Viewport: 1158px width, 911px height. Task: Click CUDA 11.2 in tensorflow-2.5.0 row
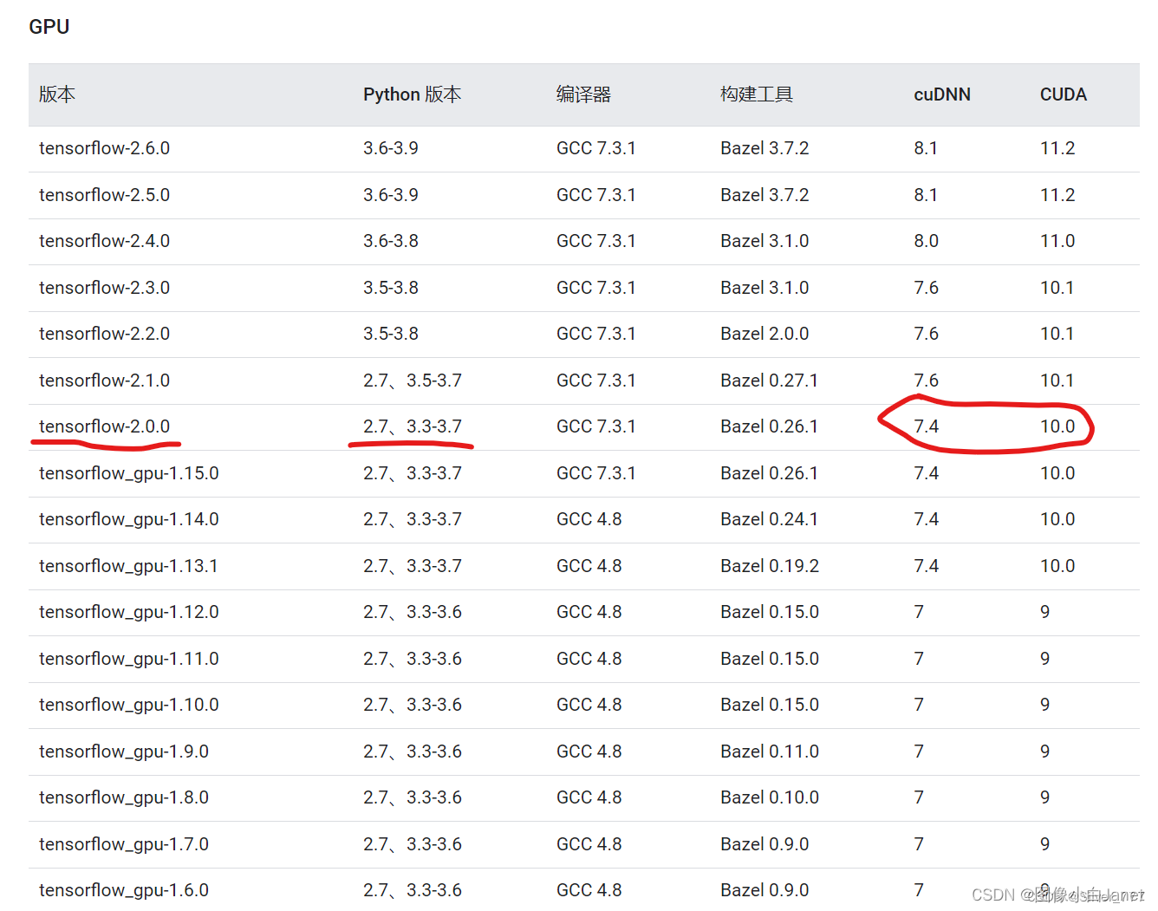point(1057,195)
